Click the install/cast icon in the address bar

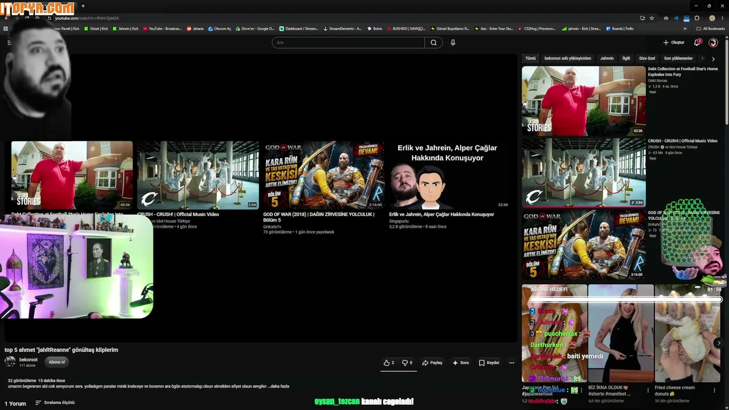(642, 18)
